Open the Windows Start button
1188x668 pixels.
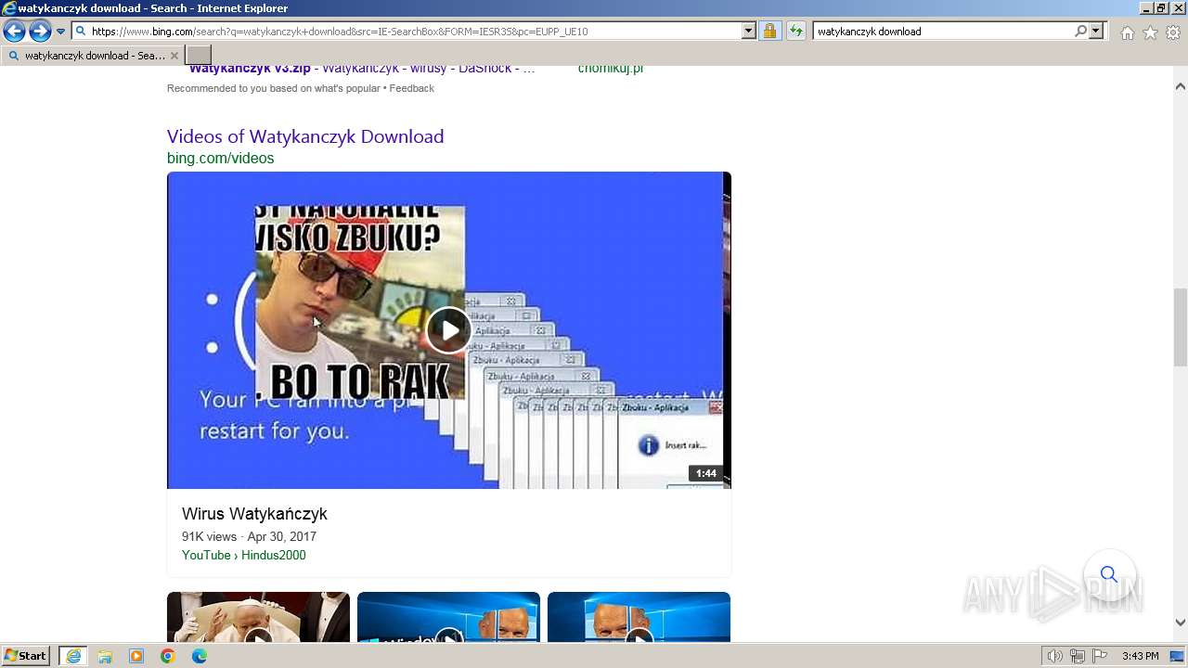coord(25,656)
